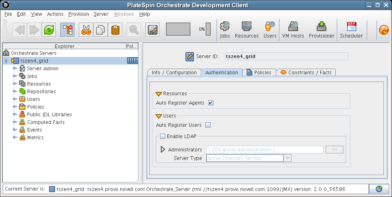Open the VM Hosts view
392x197 pixels.
(x=293, y=30)
